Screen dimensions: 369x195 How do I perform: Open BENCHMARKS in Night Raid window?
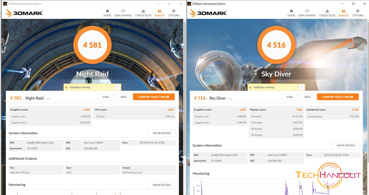pyautogui.click(x=123, y=13)
